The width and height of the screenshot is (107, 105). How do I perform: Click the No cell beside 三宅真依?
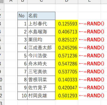click(x=22, y=72)
